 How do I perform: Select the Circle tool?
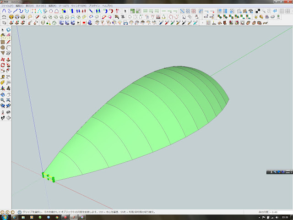[3, 48]
